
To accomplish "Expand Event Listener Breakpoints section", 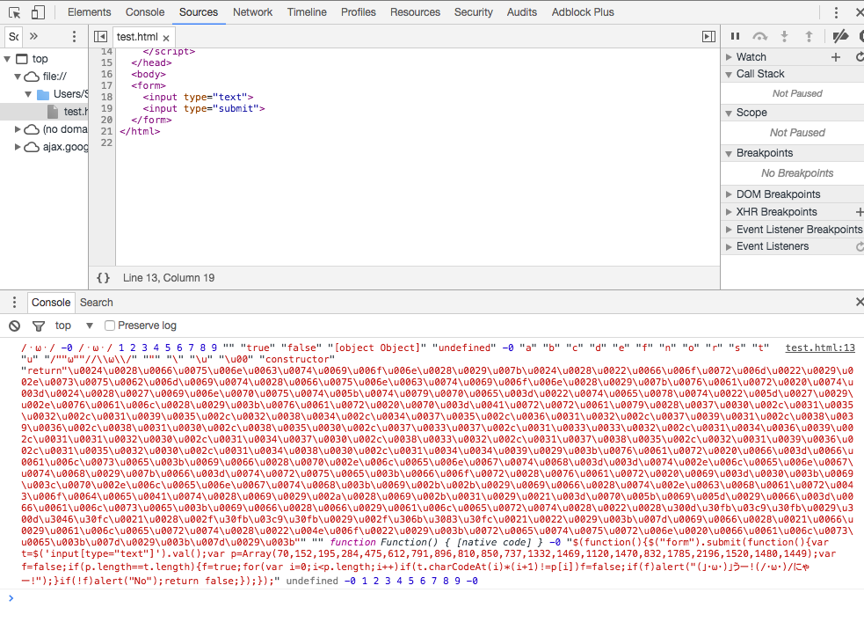I will [729, 230].
